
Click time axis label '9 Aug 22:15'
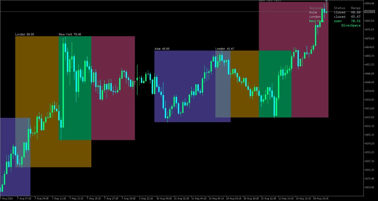click(x=146, y=199)
